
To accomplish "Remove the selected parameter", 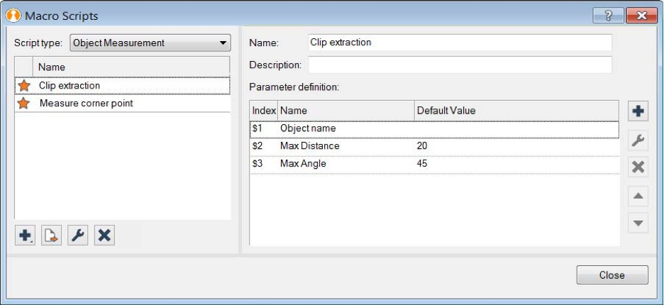I will point(638,167).
